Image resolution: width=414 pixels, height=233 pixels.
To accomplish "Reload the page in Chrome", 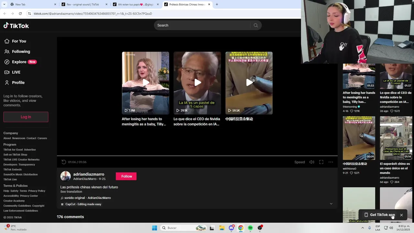I will [20, 14].
